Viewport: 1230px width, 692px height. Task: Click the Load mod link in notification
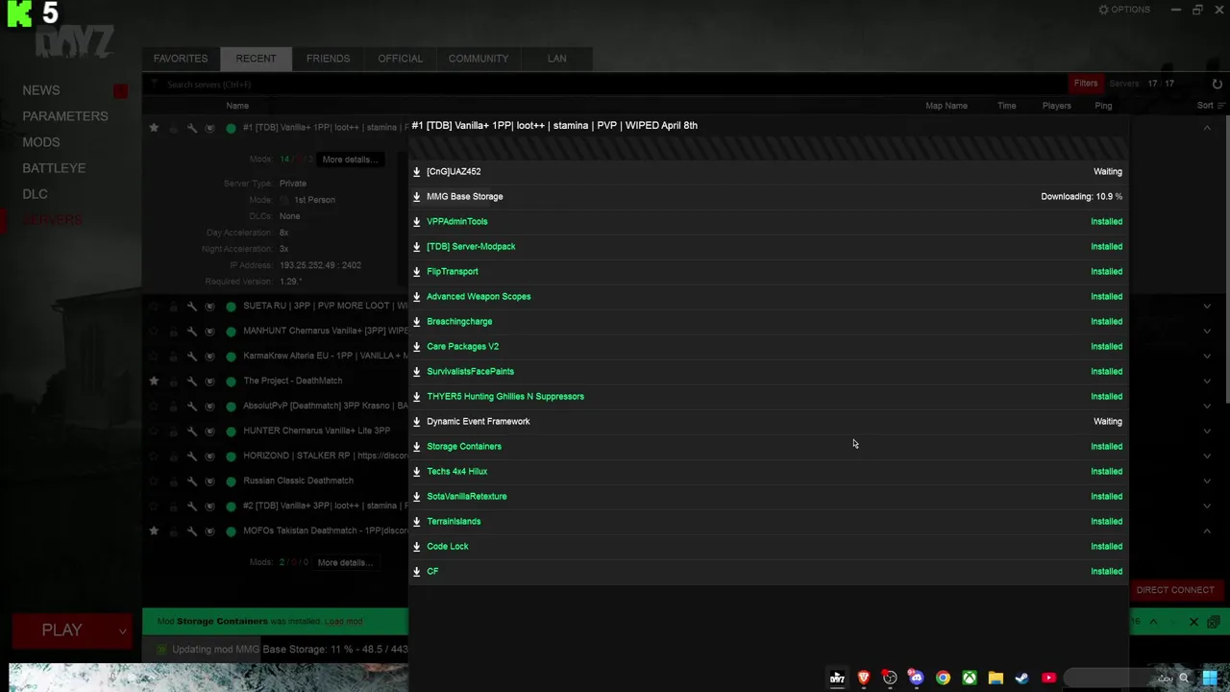(x=343, y=622)
